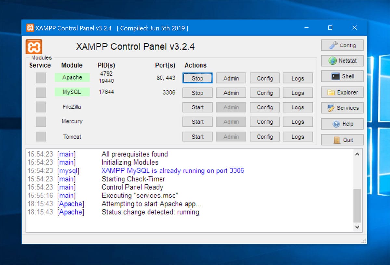The image size is (390, 265).
Task: Open Apache Admin page
Action: point(231,78)
